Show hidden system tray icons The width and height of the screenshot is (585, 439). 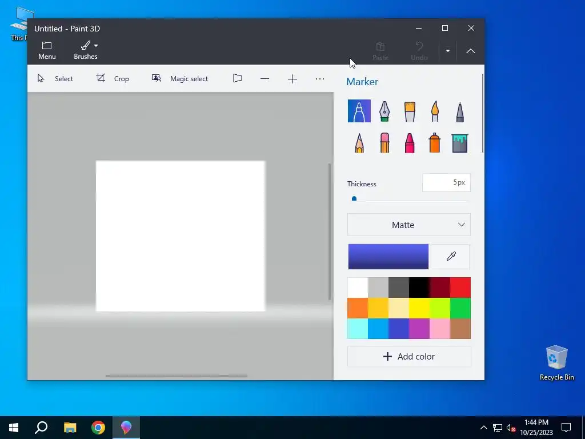pos(483,428)
